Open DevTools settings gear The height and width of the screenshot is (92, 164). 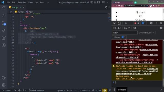pyautogui.click(x=151, y=23)
